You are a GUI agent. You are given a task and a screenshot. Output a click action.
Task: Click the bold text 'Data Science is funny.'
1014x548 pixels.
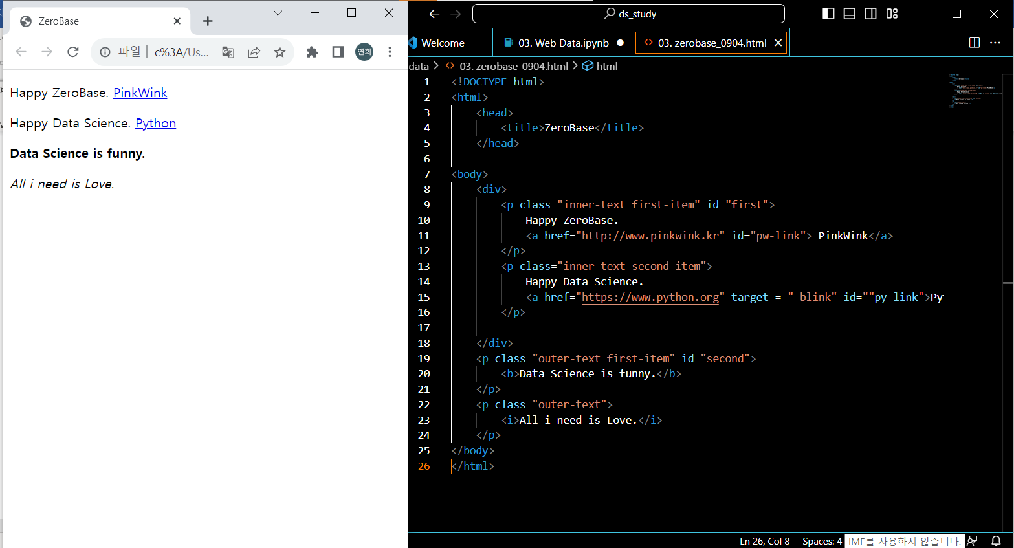[x=78, y=153]
